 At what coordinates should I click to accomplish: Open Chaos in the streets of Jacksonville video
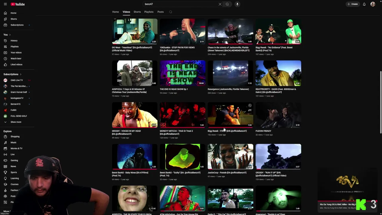point(230,31)
